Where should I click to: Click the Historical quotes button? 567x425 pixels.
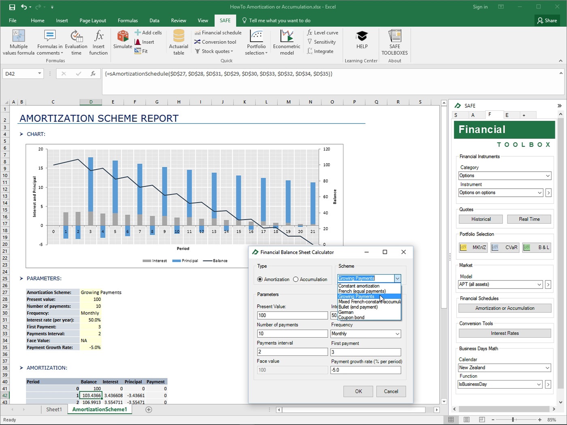481,219
